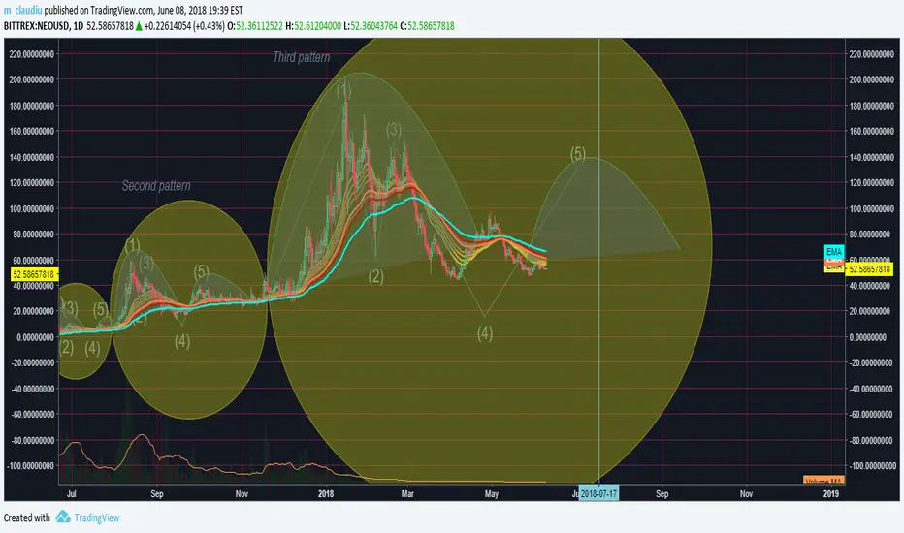
Task: Click the BITTREX:NEOUSD, 1D symbol title
Action: [x=44, y=26]
